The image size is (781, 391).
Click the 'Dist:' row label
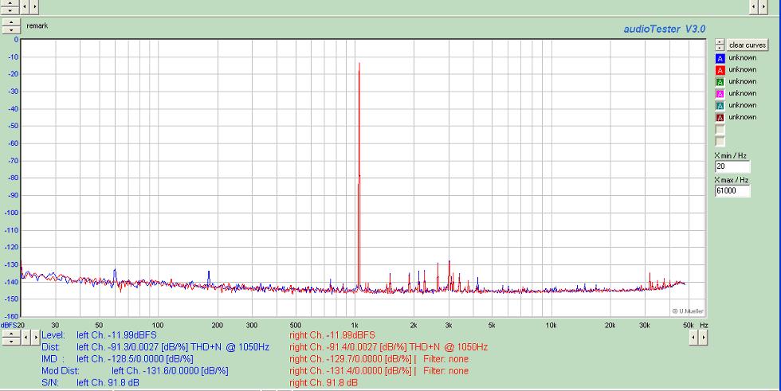[50, 347]
